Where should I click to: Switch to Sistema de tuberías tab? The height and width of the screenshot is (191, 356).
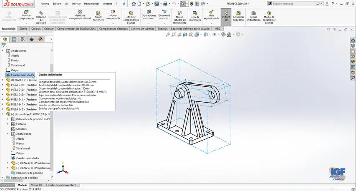point(143,29)
